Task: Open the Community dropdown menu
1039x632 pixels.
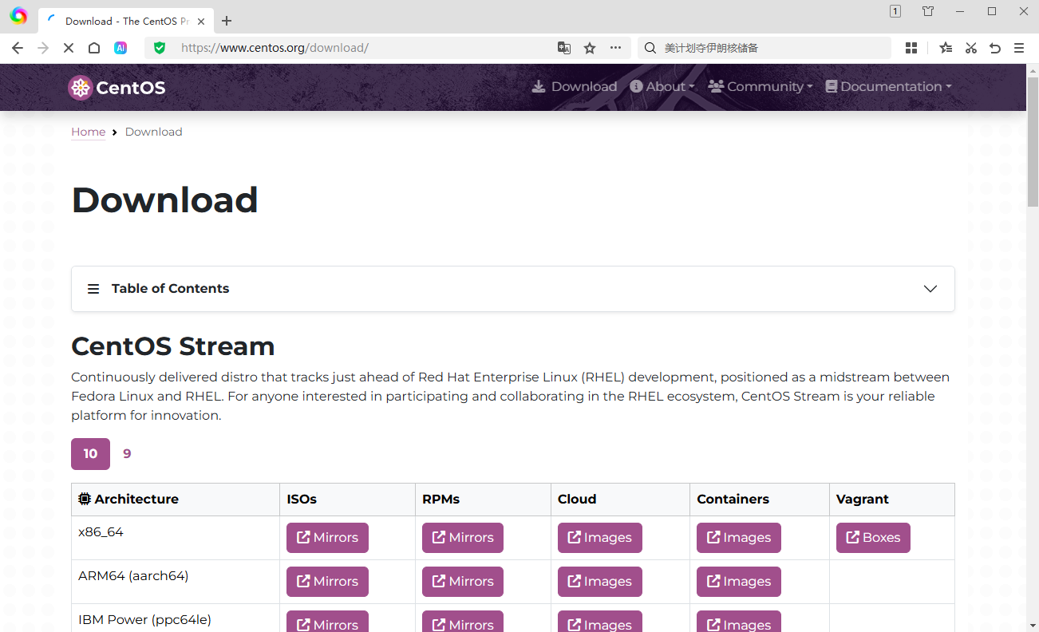Action: coord(760,86)
